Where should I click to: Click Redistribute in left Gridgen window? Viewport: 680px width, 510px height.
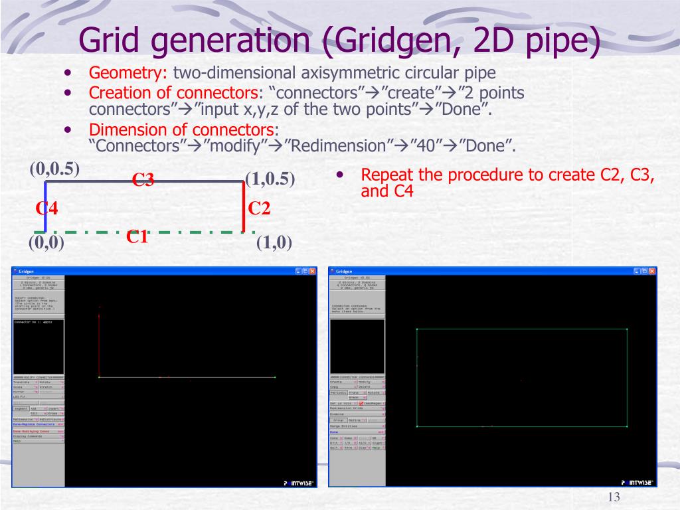51,420
